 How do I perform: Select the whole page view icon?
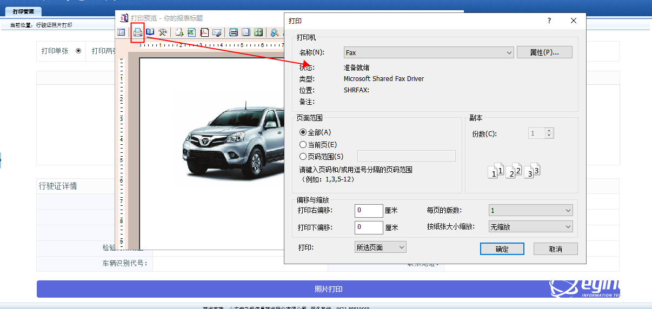click(246, 32)
